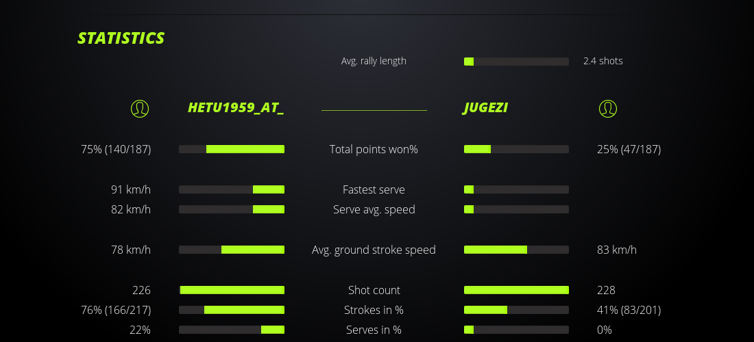Click HETU1959_AT_'s total points won bar
This screenshot has height=342, width=754.
pos(232,149)
